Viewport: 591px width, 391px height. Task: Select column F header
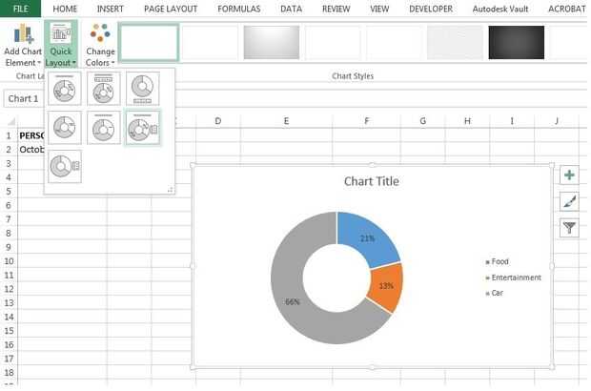pos(366,121)
